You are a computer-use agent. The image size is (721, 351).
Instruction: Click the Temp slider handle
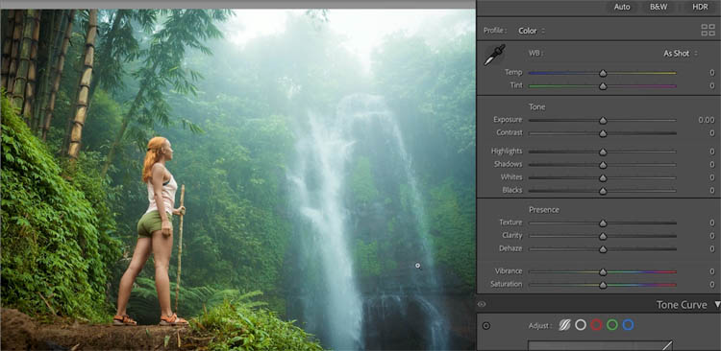(603, 74)
